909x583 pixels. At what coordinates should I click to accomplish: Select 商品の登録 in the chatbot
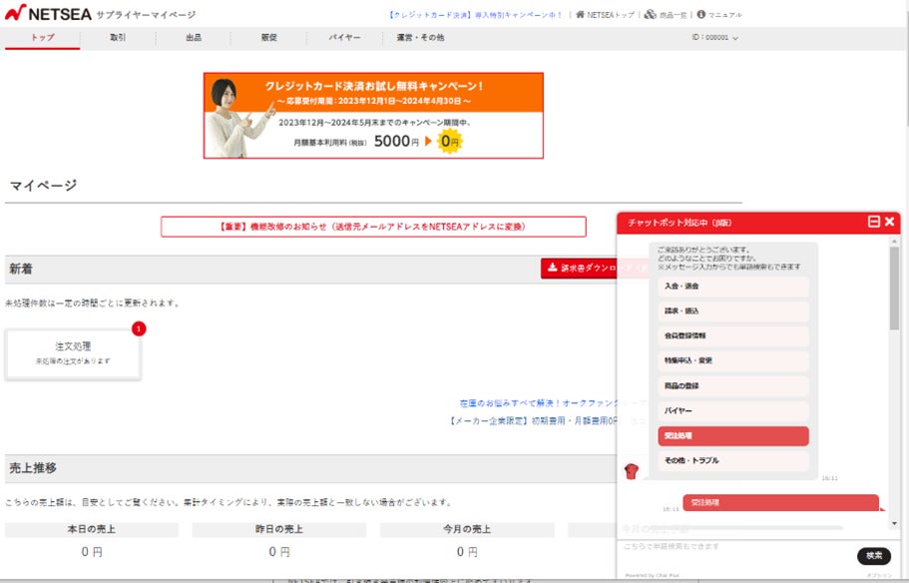(732, 386)
